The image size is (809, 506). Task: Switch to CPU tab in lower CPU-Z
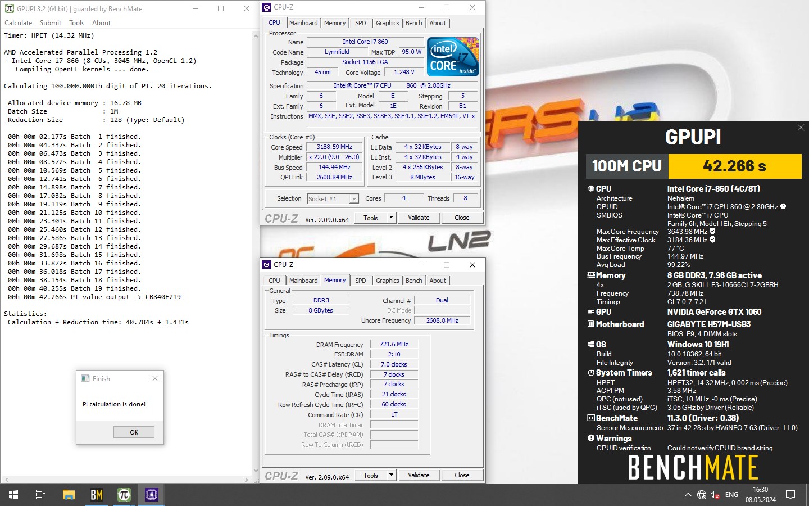[x=274, y=281]
